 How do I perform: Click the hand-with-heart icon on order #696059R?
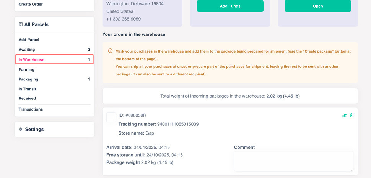(344, 115)
